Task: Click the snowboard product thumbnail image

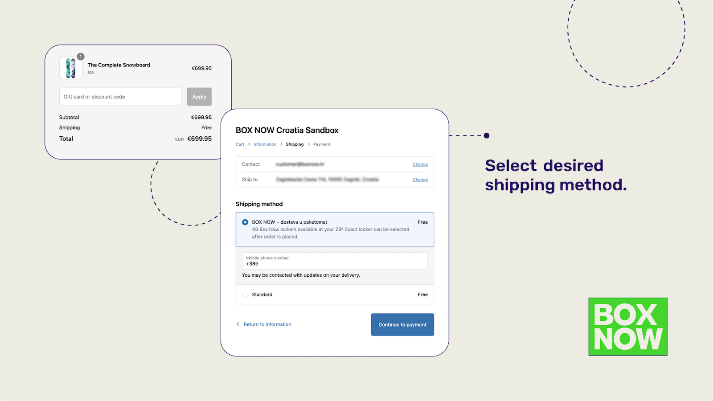Action: click(70, 68)
